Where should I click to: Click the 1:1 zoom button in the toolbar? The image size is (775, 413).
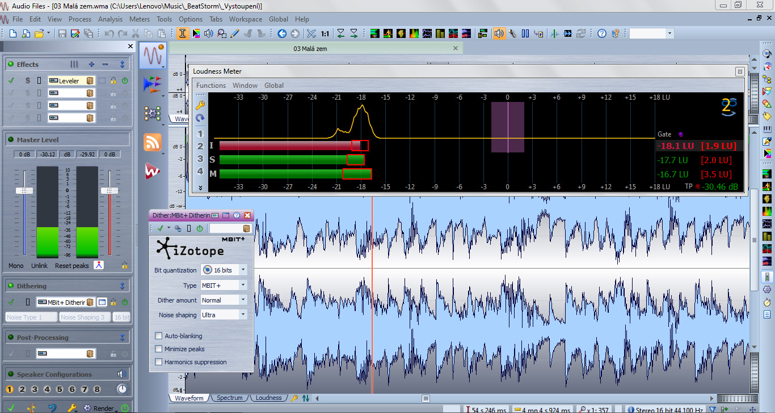[325, 34]
